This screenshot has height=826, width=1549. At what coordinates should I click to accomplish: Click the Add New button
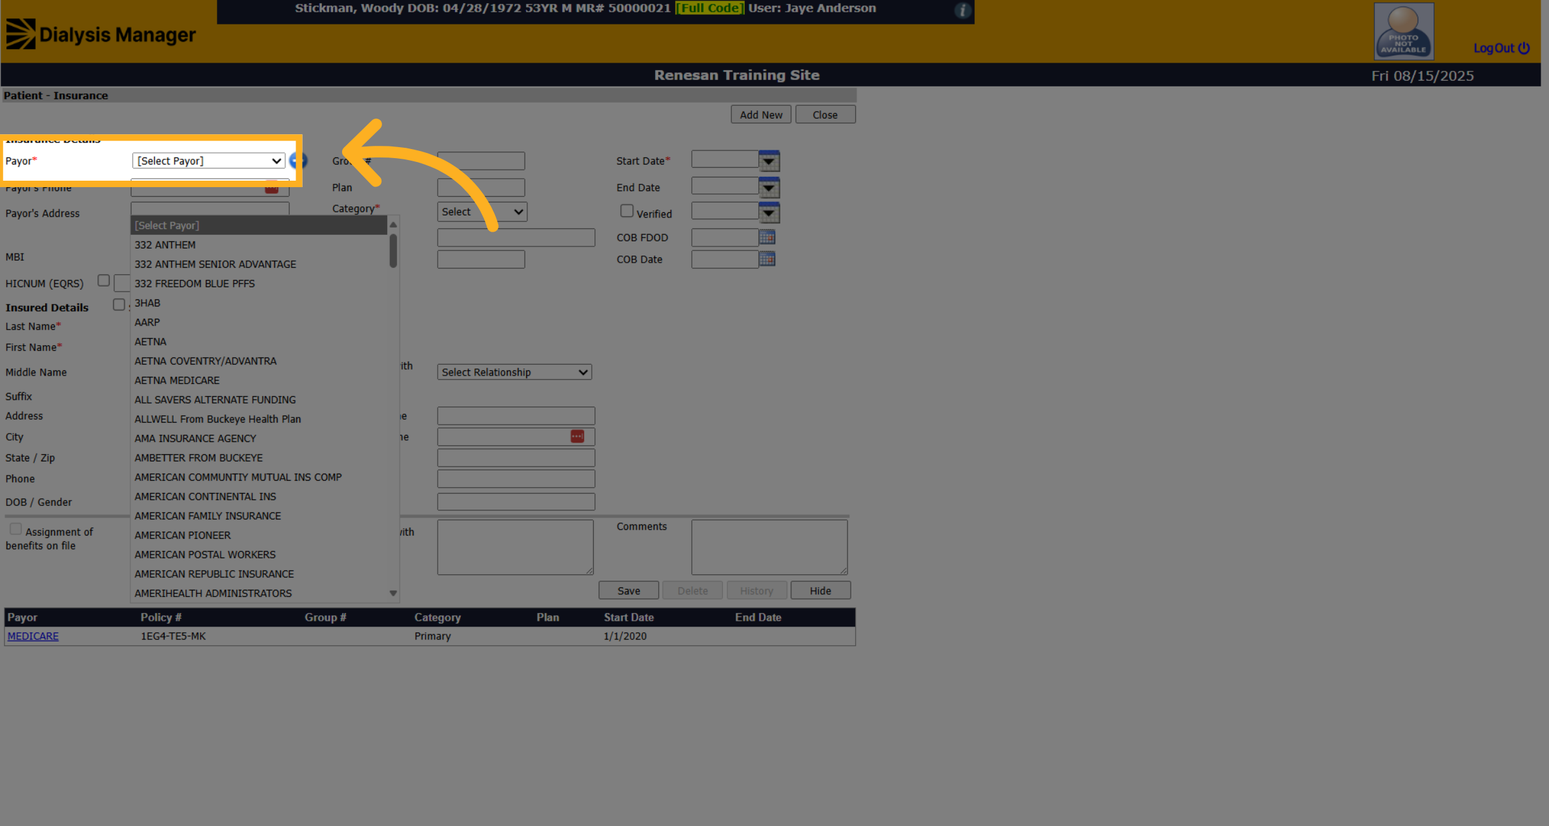761,115
